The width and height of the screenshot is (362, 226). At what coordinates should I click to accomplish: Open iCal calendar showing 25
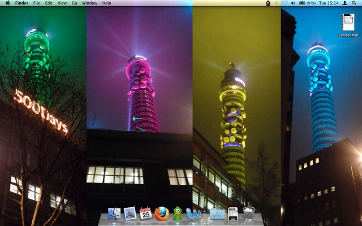pyautogui.click(x=146, y=214)
